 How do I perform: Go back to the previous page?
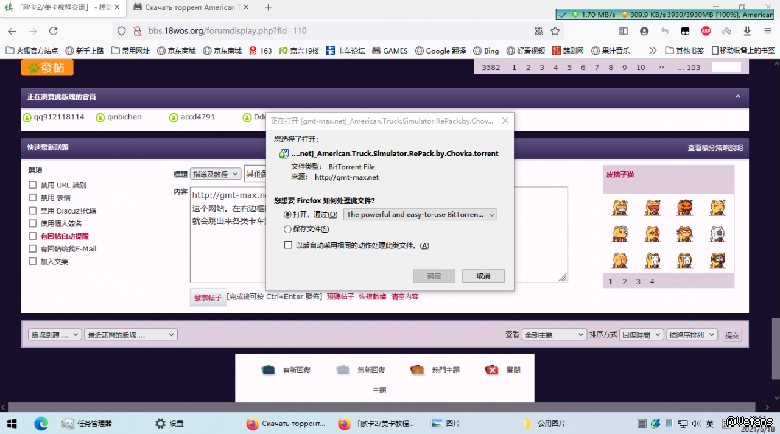pyautogui.click(x=12, y=31)
